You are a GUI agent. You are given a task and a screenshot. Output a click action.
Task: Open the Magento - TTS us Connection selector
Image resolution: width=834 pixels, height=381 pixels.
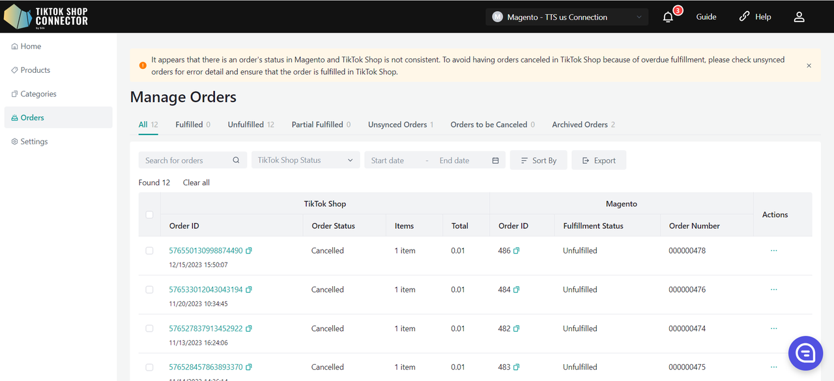point(566,18)
